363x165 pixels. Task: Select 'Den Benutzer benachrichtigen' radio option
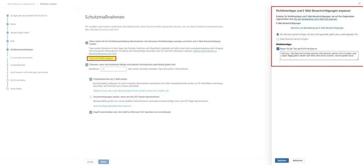(x=278, y=35)
